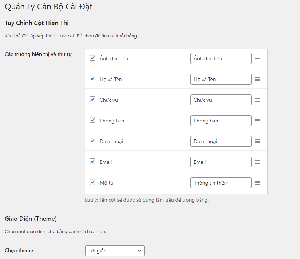The image size is (300, 259).
Task: Click the drag handle for Mô tả row
Action: (257, 183)
